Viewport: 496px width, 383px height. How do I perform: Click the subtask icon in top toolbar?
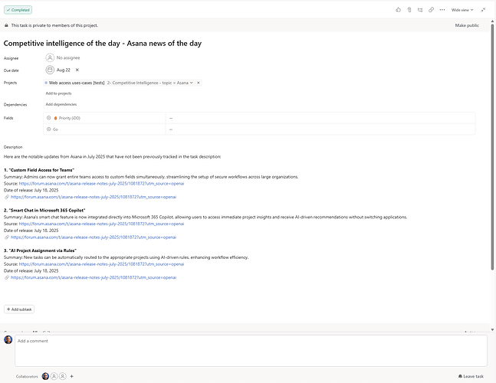point(420,10)
